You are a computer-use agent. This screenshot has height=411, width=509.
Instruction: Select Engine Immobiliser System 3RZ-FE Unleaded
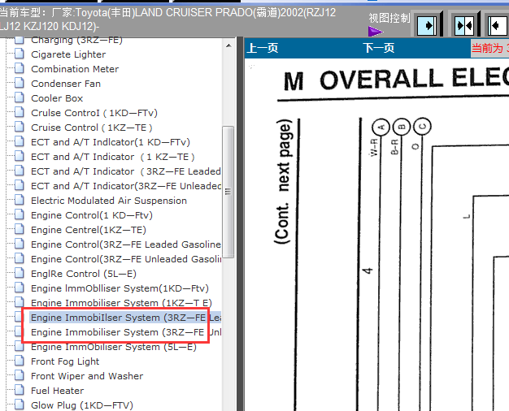pos(126,332)
